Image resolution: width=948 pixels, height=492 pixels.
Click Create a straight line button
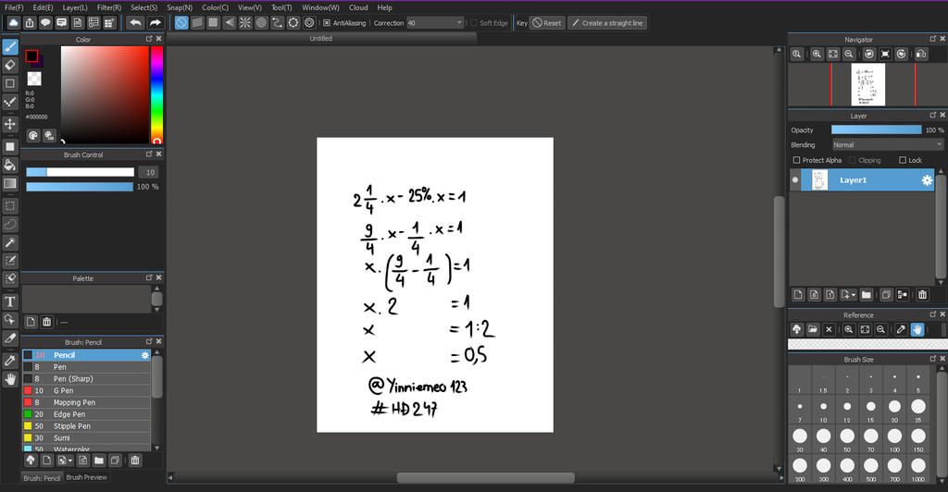coord(607,23)
